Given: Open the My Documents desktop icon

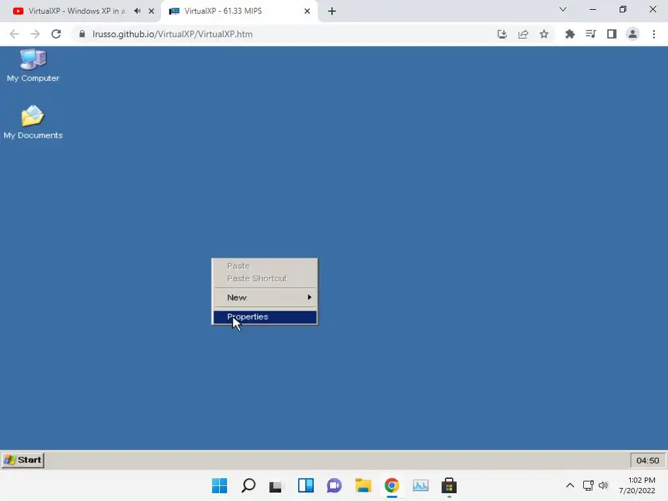Looking at the screenshot, I should tap(33, 122).
